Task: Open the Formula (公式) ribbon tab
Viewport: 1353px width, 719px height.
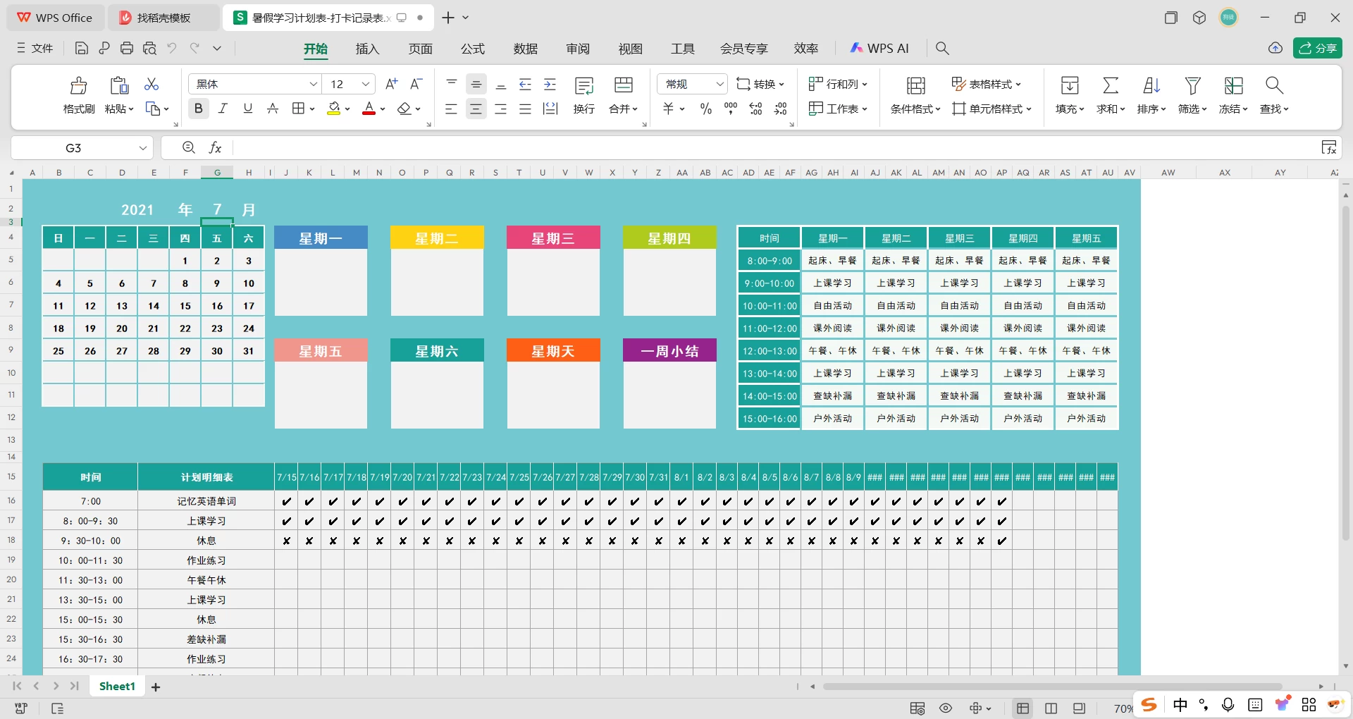Action: click(473, 48)
